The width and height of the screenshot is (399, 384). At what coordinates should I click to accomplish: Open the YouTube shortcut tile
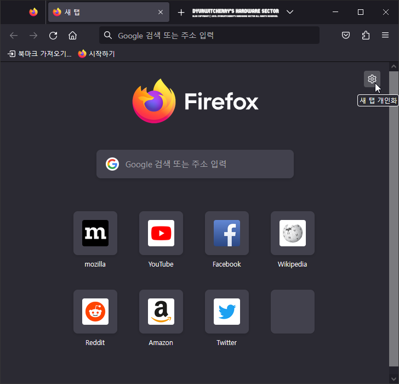(161, 233)
